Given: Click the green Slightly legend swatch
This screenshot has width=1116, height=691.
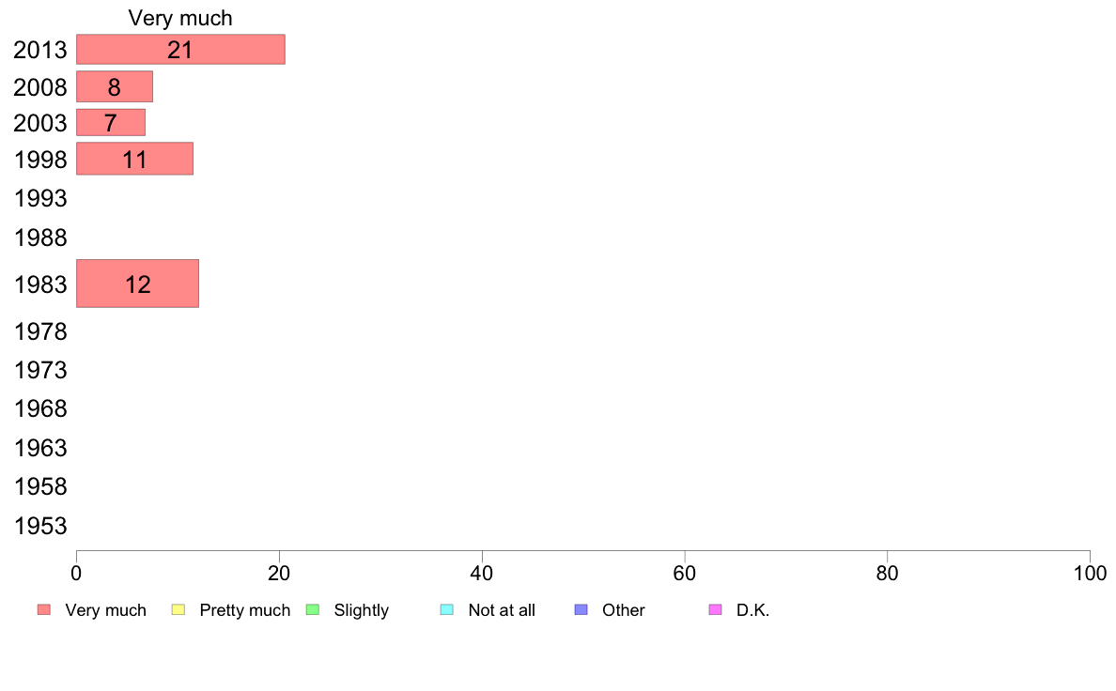Looking at the screenshot, I should pyautogui.click(x=313, y=610).
